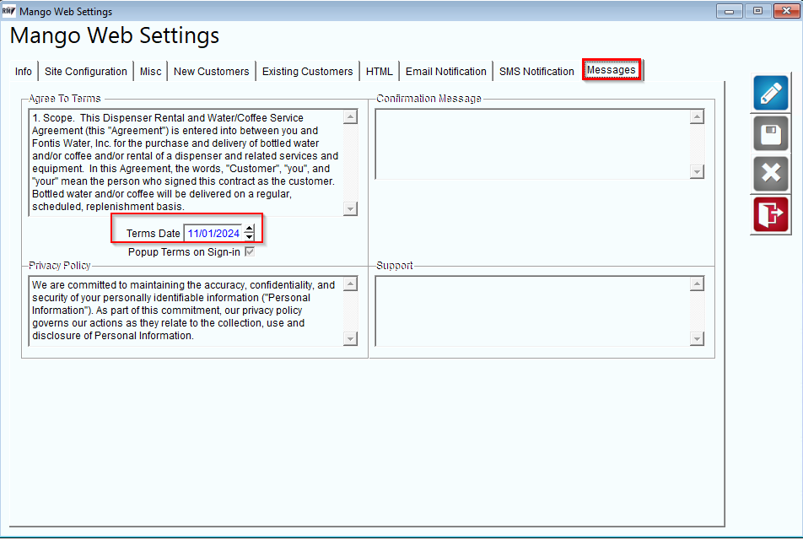Click the Support box scroll up arrow
This screenshot has height=540, width=803.
(697, 283)
